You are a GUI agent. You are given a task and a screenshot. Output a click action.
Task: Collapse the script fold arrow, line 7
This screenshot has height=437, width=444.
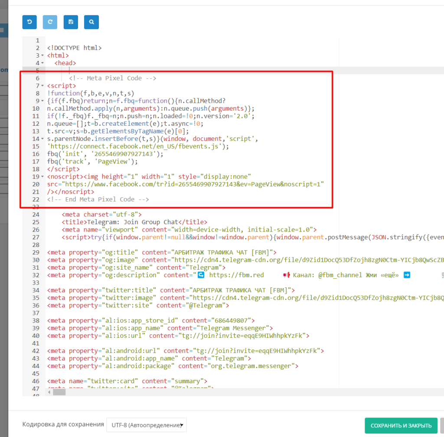pyautogui.click(x=42, y=86)
